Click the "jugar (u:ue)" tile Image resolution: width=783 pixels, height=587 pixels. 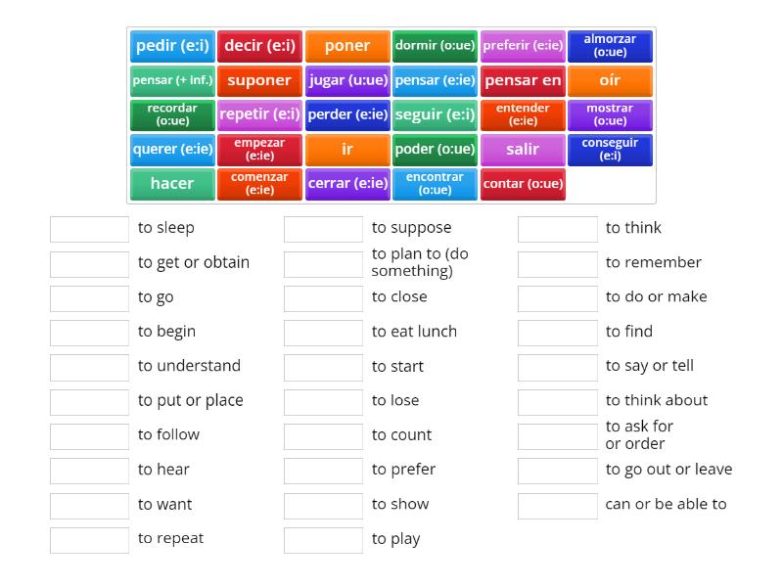point(347,80)
